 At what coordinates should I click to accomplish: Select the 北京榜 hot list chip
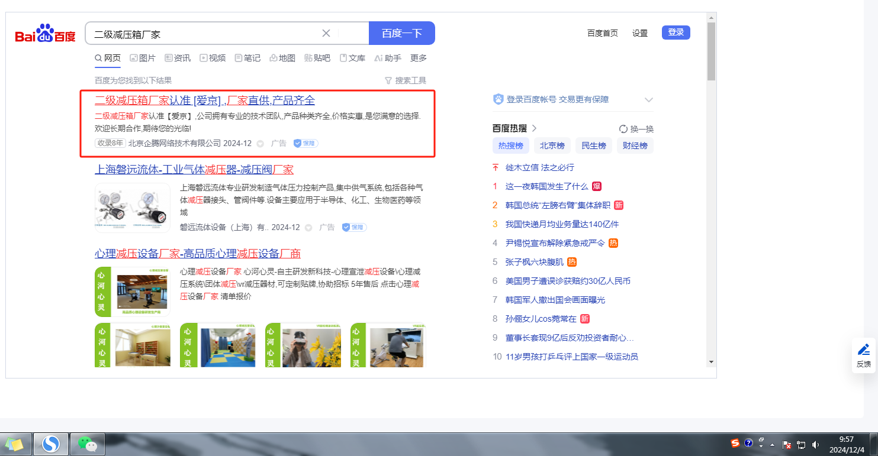[x=552, y=145]
